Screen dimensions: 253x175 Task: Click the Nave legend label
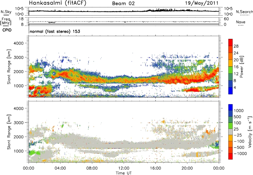click(241, 22)
